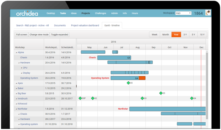The width and height of the screenshot is (221, 130).
Task: Open the Innsbruck project link
Action: tap(23, 98)
